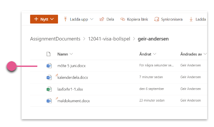This screenshot has width=214, height=127.
Task: Open the file kalenderdela.docx
Action: (73, 77)
